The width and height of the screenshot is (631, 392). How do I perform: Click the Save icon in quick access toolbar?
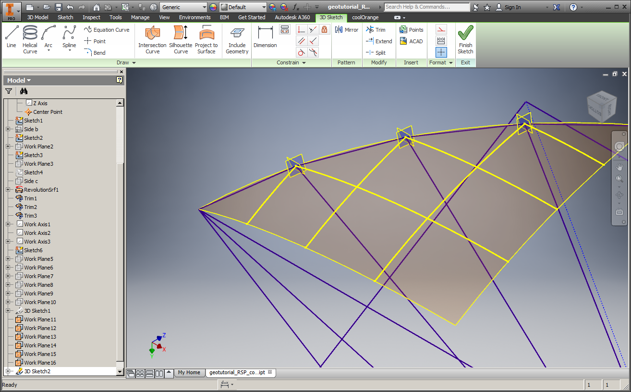point(59,7)
